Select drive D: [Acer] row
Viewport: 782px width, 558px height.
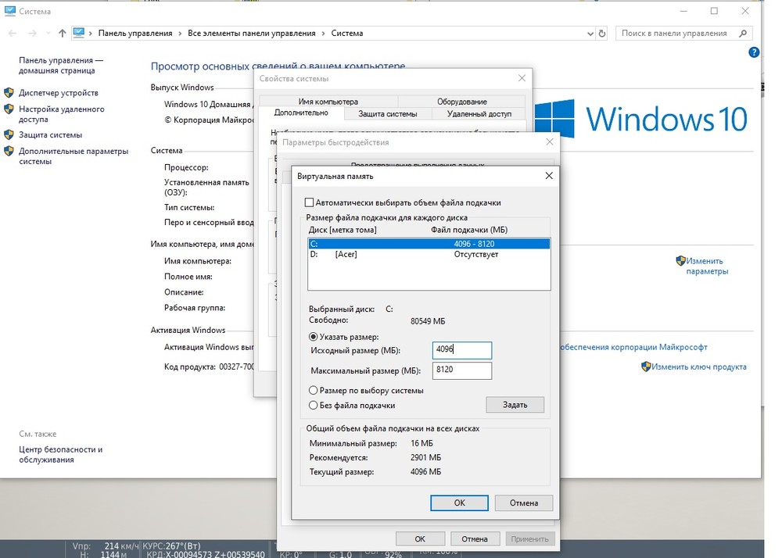(429, 254)
